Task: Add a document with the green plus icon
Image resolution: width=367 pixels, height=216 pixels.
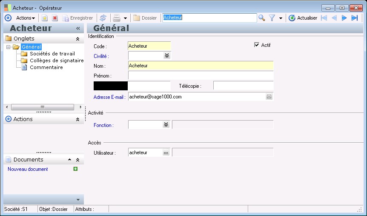Action: tap(75, 169)
